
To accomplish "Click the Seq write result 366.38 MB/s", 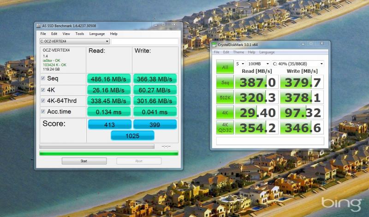I will point(155,79).
